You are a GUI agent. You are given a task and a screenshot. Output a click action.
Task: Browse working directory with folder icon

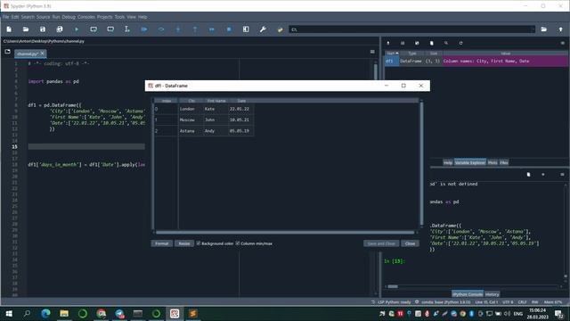(544, 29)
